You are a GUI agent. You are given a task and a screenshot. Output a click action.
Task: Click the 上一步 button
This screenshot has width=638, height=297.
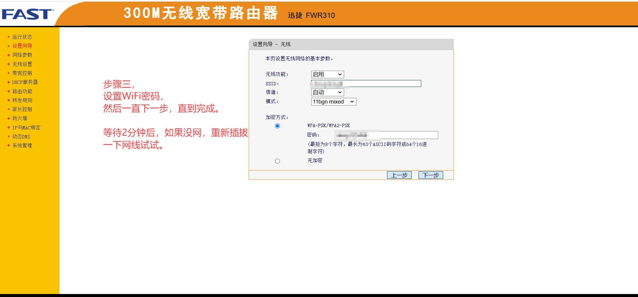399,175
